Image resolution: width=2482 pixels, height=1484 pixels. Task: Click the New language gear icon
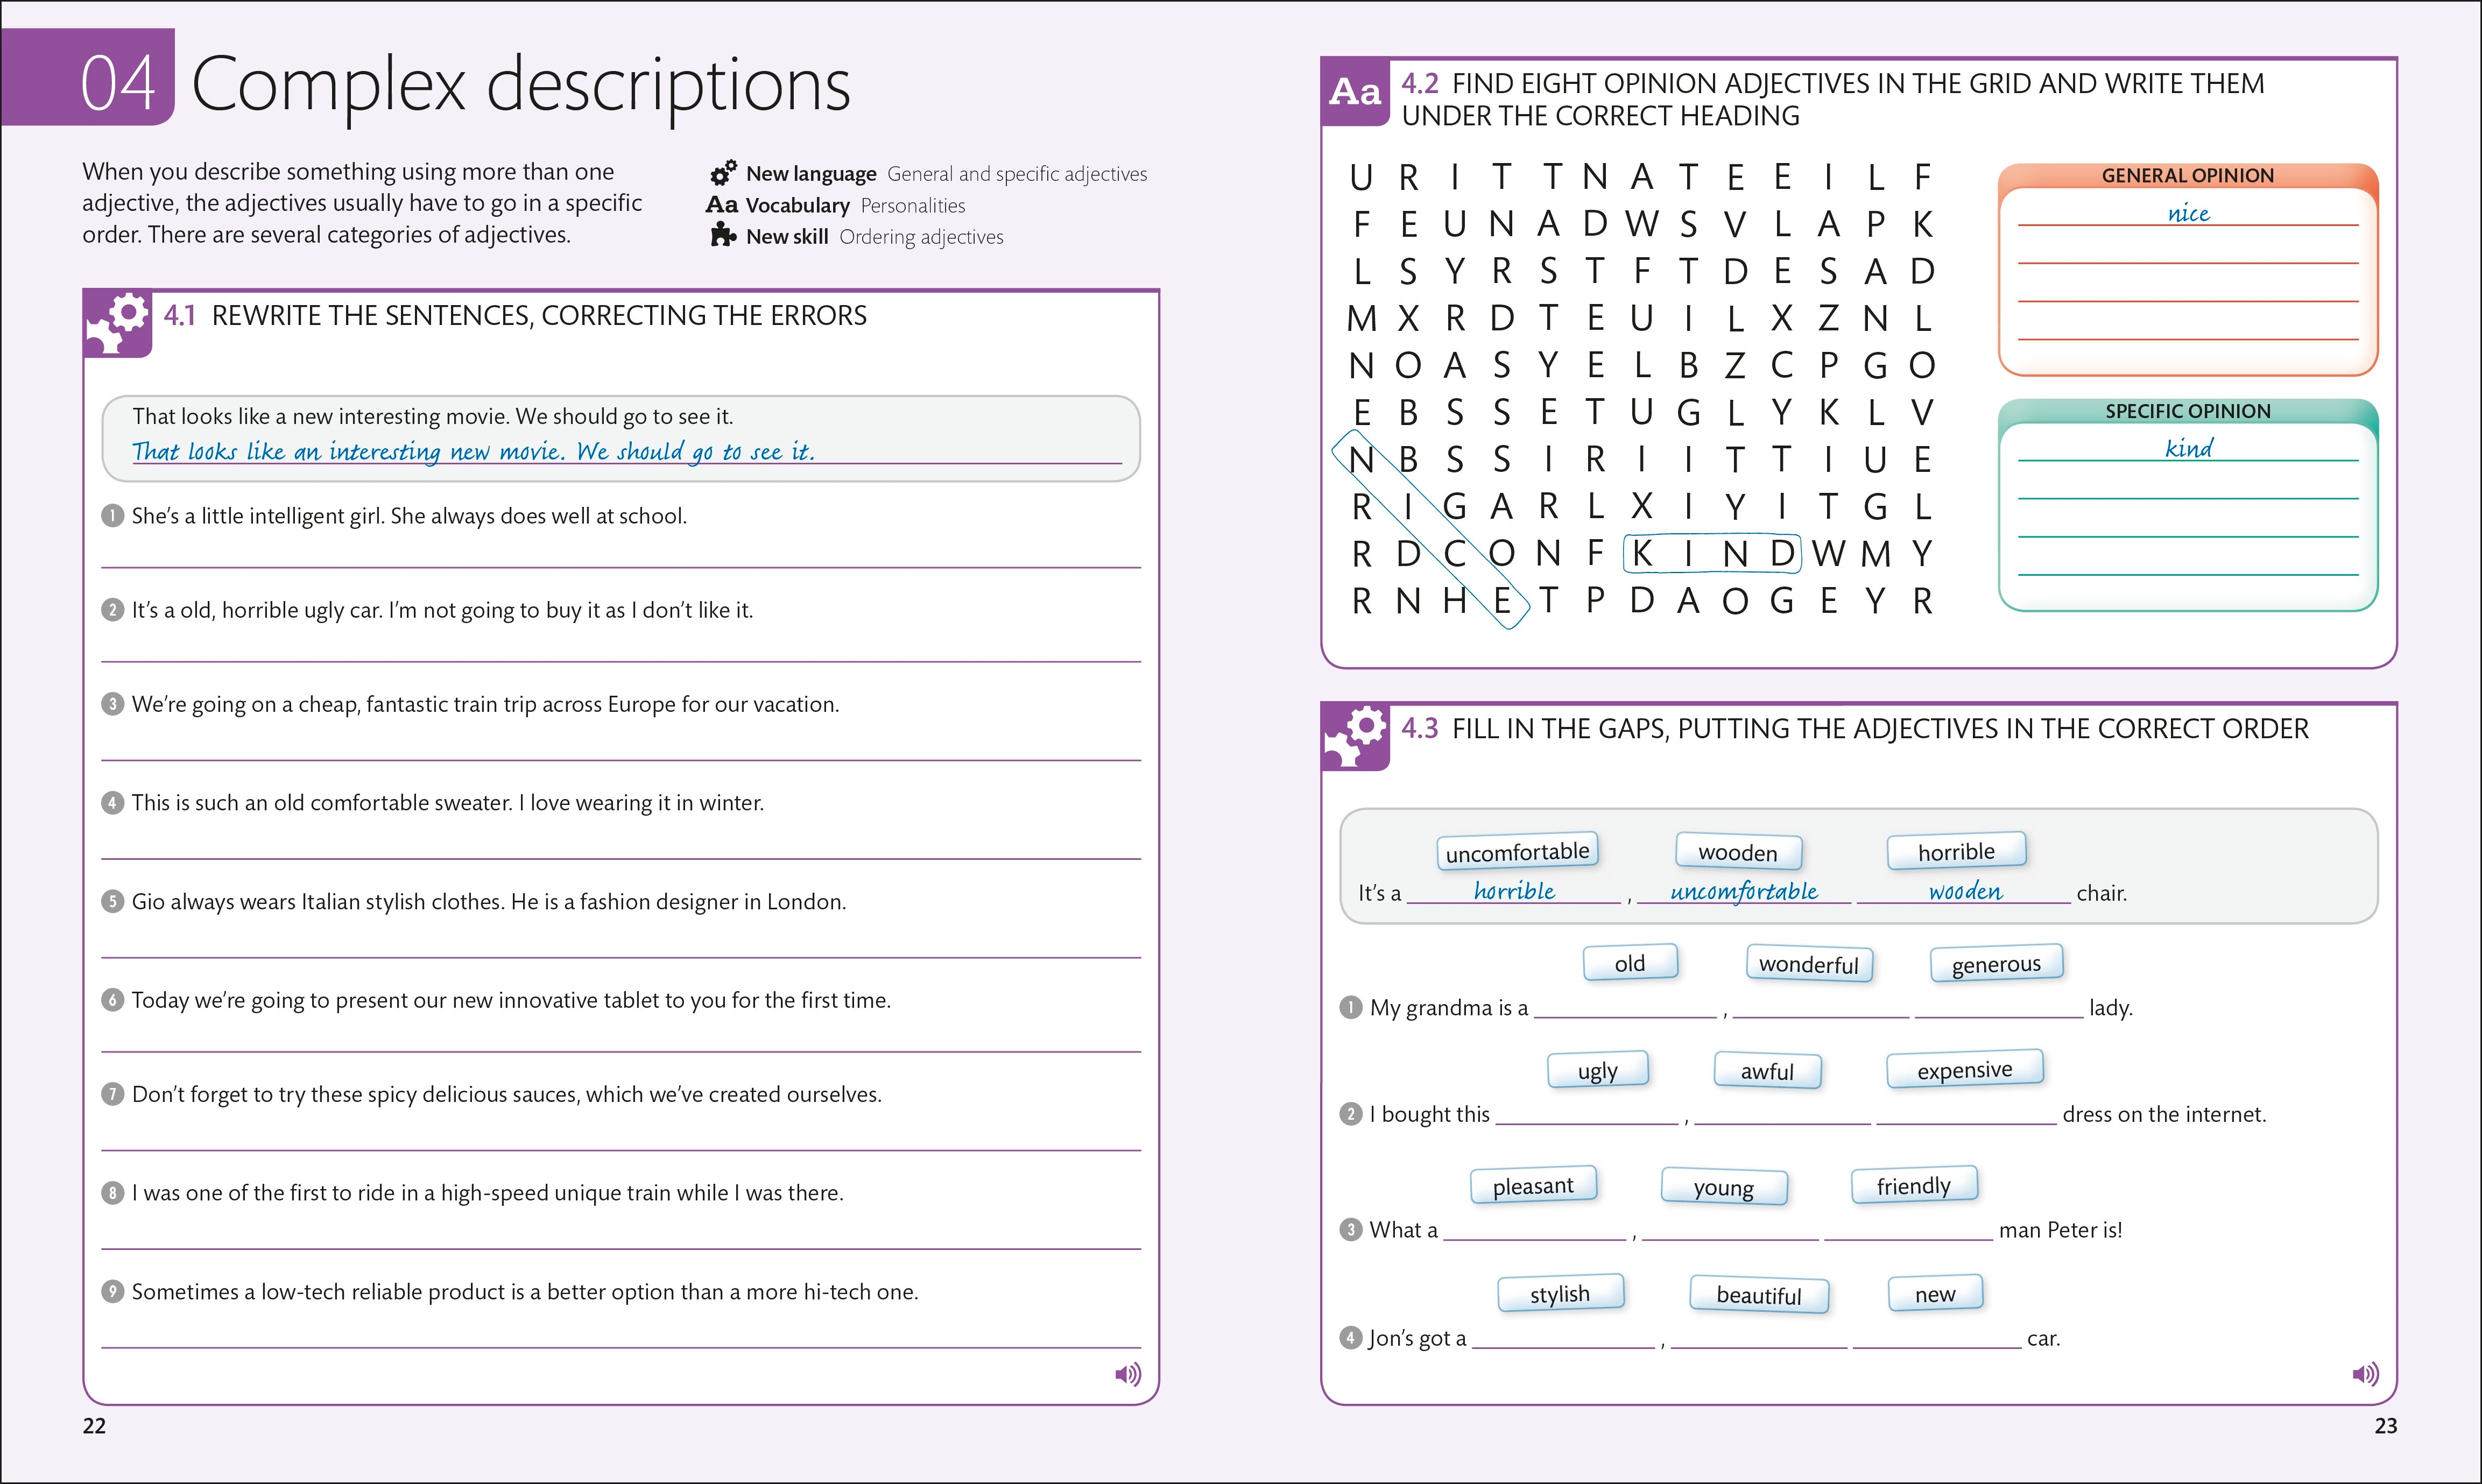[x=723, y=173]
